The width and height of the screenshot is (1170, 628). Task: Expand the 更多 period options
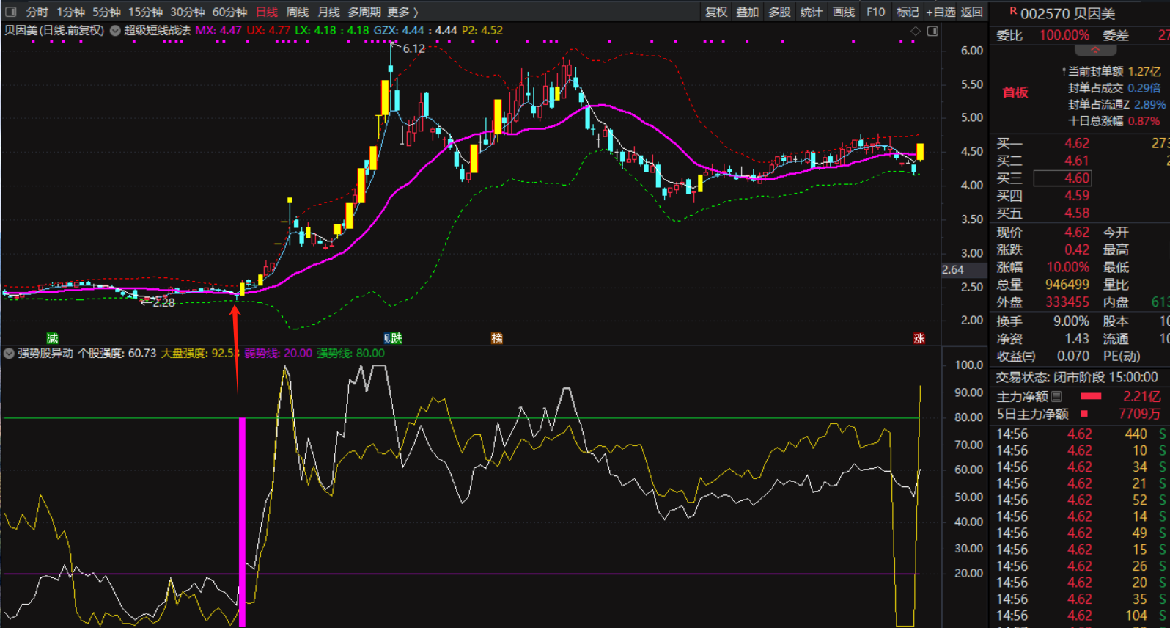pos(402,12)
